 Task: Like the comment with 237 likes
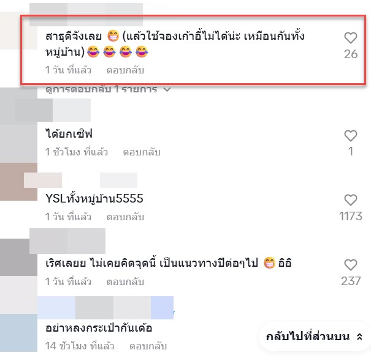point(350,265)
